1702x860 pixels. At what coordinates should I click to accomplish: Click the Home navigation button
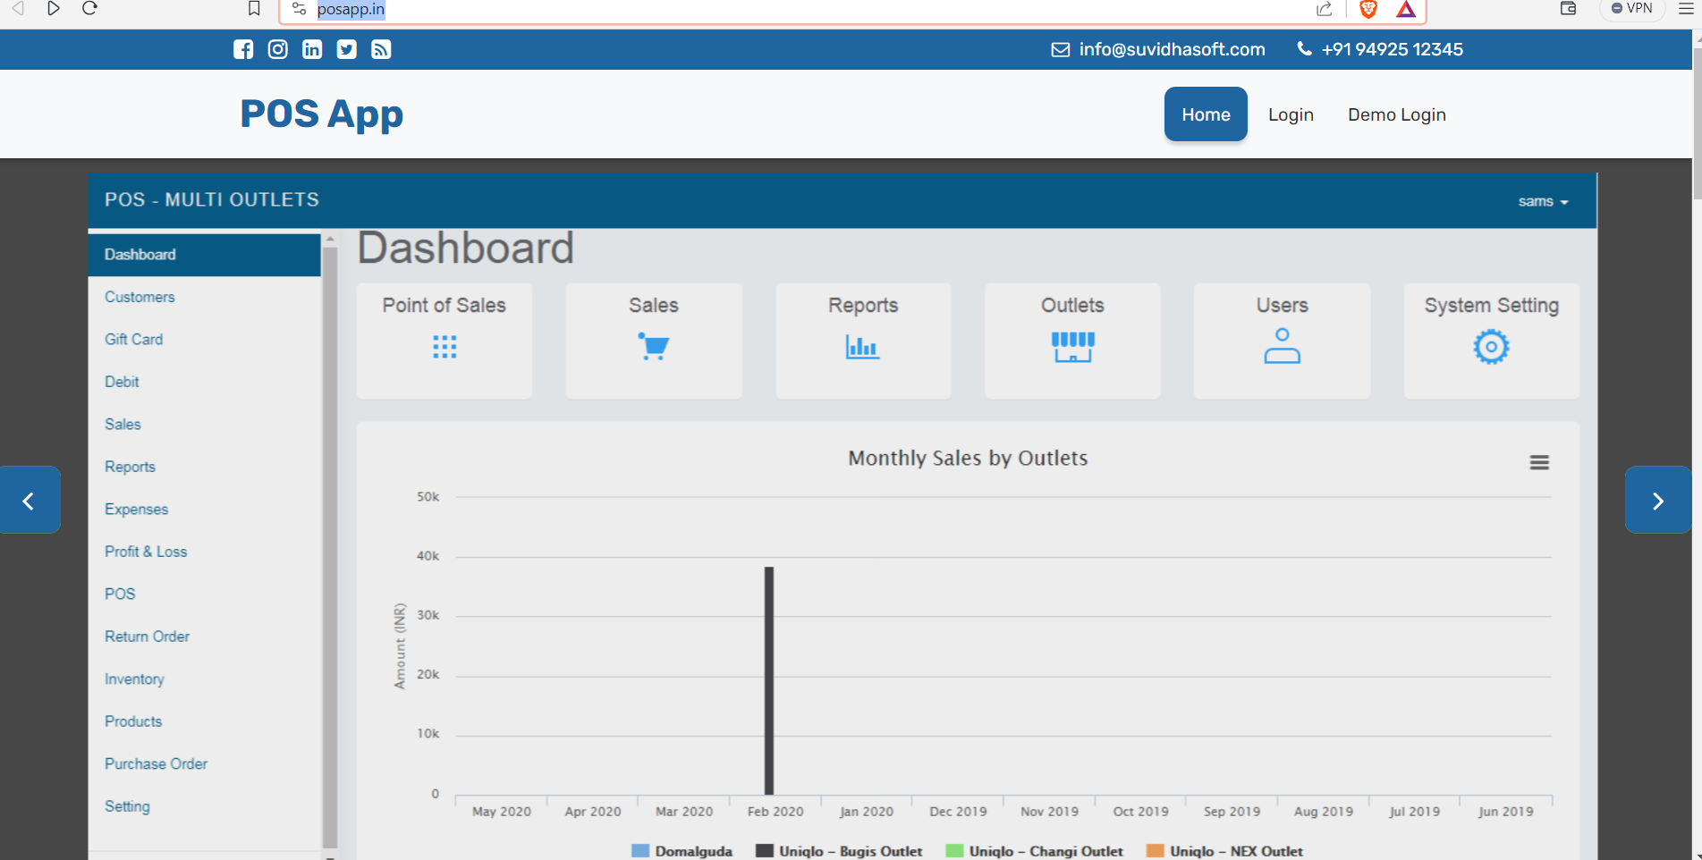tap(1206, 114)
